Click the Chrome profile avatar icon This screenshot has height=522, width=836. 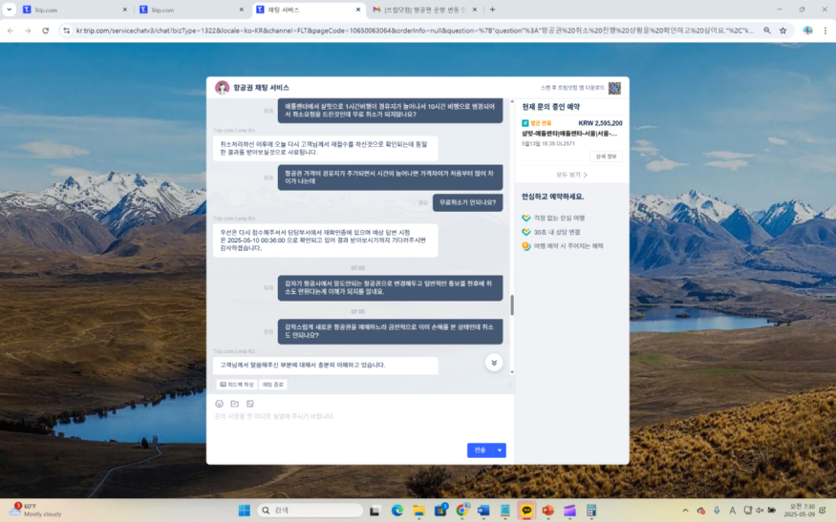point(807,31)
